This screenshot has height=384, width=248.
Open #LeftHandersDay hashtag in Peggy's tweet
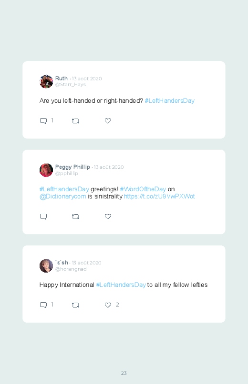(64, 189)
